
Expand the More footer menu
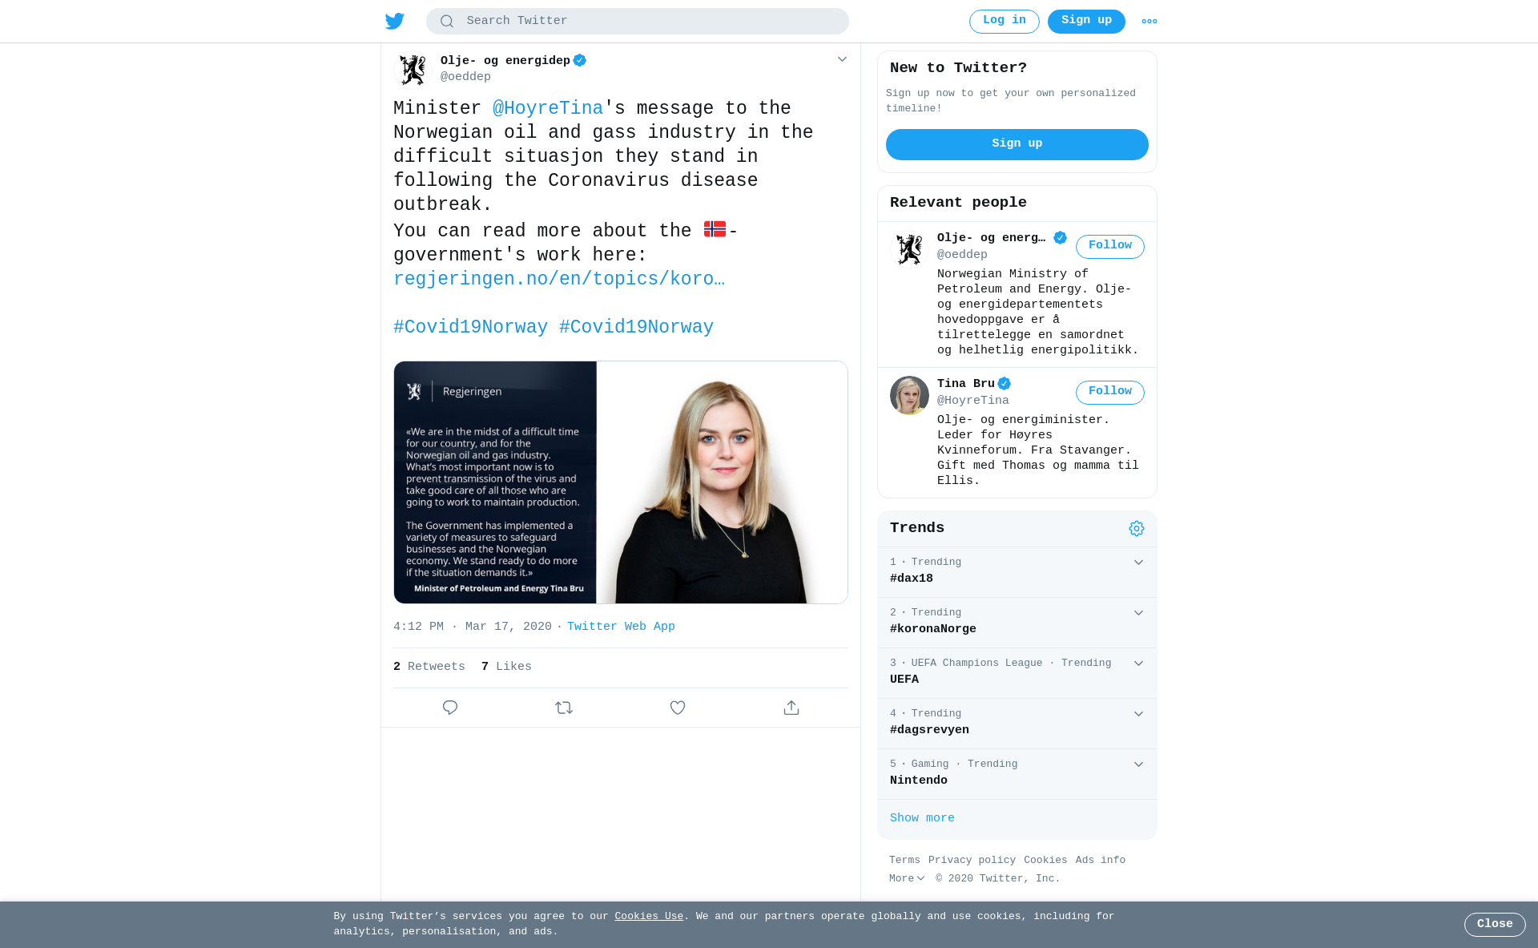(x=907, y=879)
